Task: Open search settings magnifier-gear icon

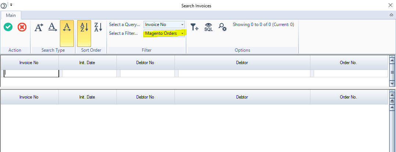Action: click(x=222, y=27)
